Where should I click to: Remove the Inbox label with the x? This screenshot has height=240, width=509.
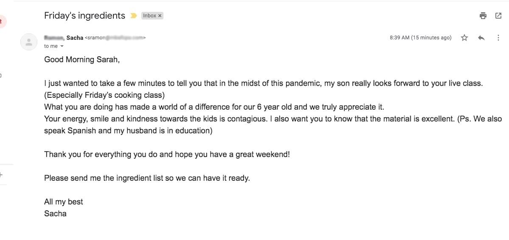click(160, 16)
